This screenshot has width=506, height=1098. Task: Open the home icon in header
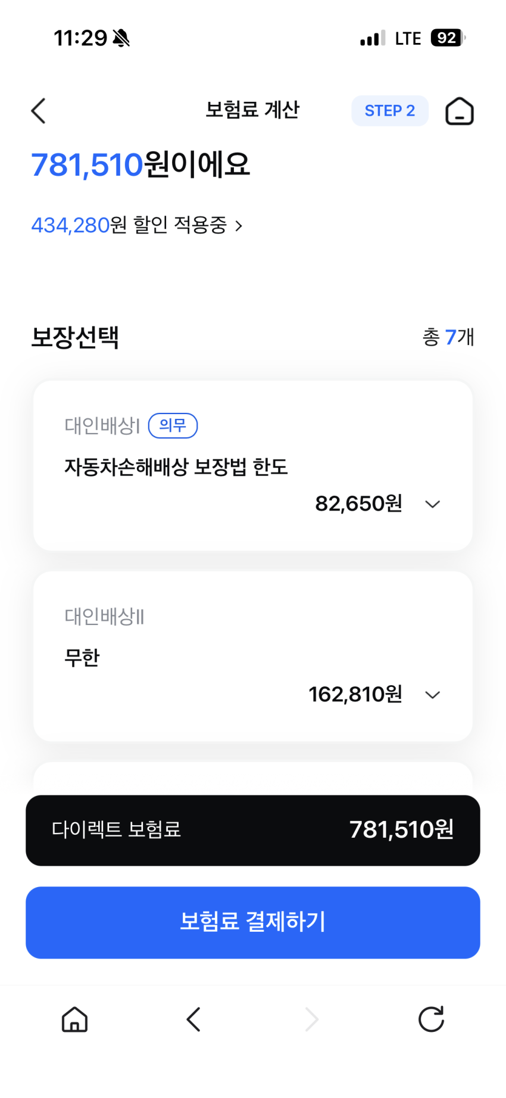pyautogui.click(x=459, y=111)
